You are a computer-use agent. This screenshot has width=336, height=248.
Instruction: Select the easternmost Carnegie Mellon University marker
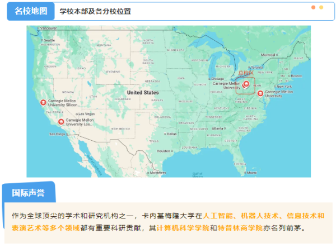[x=260, y=93]
